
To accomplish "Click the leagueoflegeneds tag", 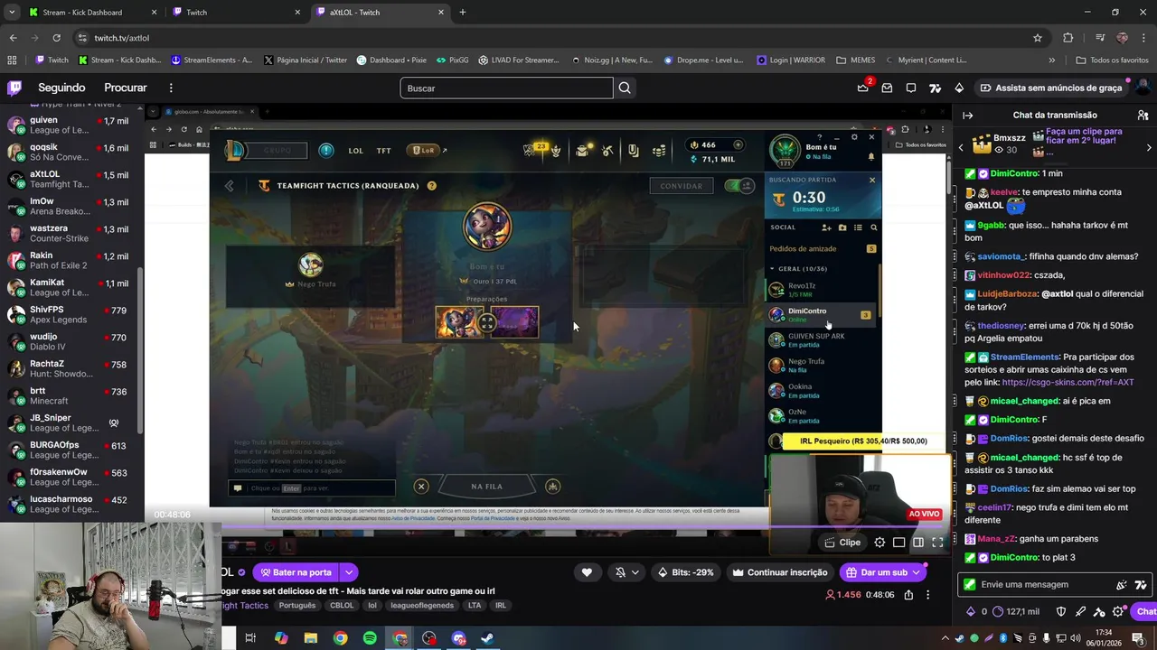I will [424, 606].
